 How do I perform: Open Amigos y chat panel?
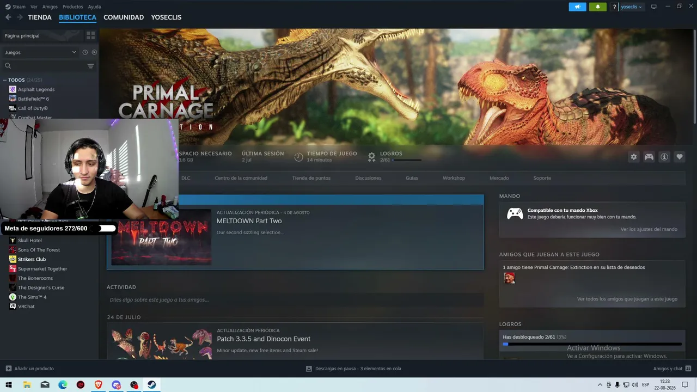point(672,369)
